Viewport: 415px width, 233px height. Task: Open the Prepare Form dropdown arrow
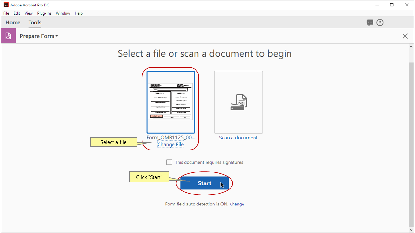click(x=57, y=36)
